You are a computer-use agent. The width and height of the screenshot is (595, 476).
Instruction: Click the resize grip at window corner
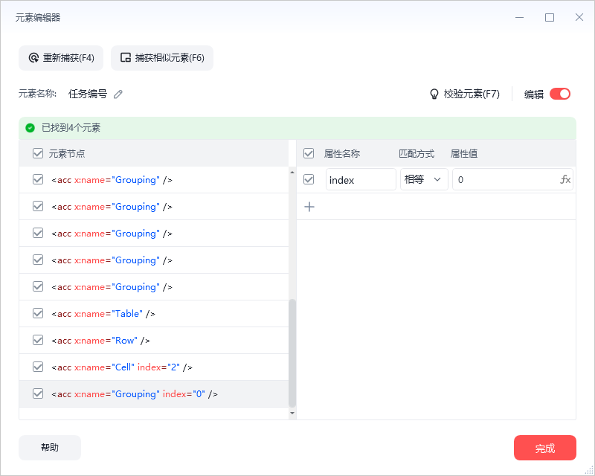pos(589,470)
